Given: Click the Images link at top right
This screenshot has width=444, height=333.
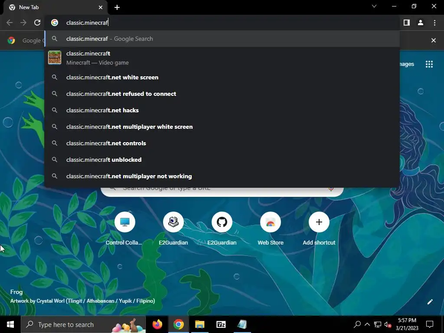Looking at the screenshot, I should (x=407, y=64).
